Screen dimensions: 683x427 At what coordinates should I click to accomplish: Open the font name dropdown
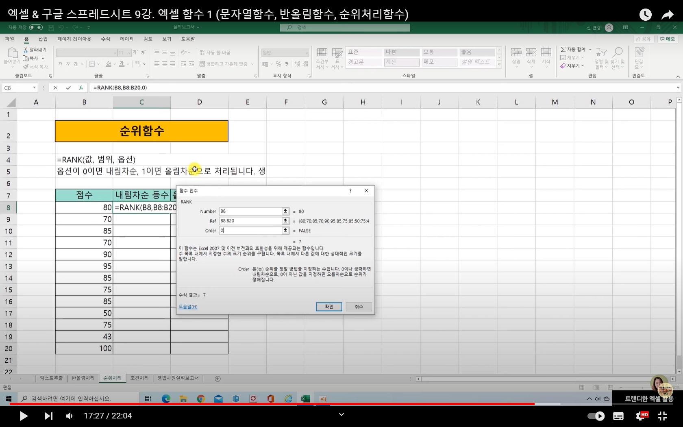tap(115, 53)
